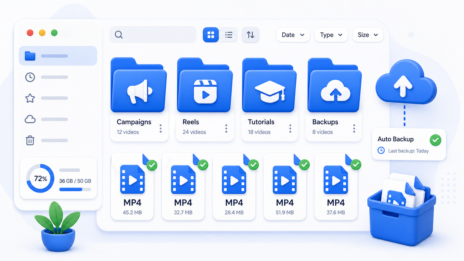464x261 pixels.
Task: Click the green checkmark on 45.2 MB file
Action: point(152,165)
